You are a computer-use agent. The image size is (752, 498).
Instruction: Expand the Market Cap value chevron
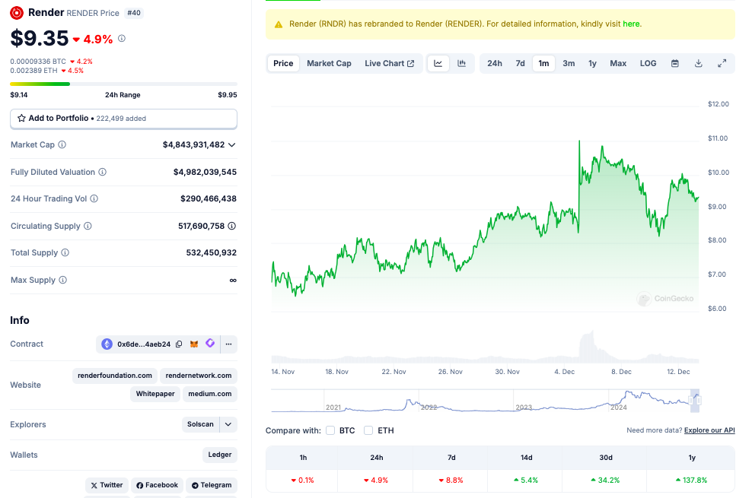click(x=232, y=144)
